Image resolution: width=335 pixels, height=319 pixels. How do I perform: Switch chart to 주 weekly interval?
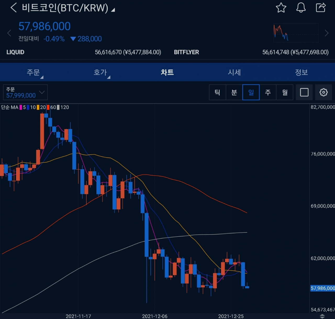point(268,92)
